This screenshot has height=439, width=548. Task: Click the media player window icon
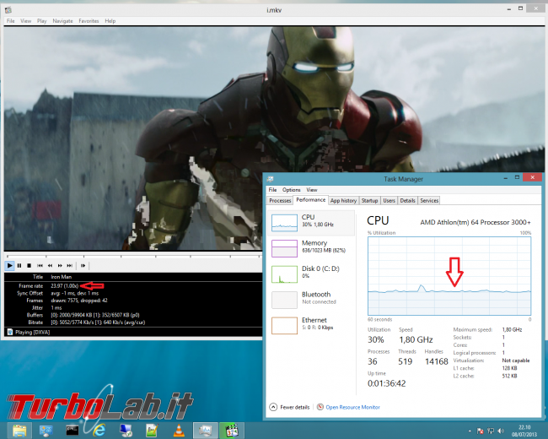tap(8, 10)
